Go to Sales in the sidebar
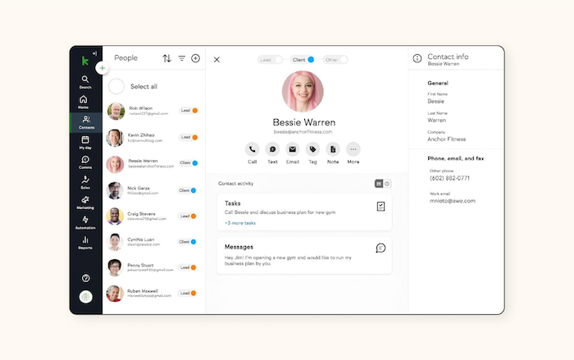 (85, 182)
